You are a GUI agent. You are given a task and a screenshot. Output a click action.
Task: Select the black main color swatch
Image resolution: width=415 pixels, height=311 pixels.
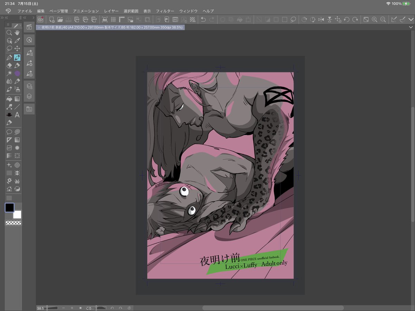pyautogui.click(x=9, y=208)
